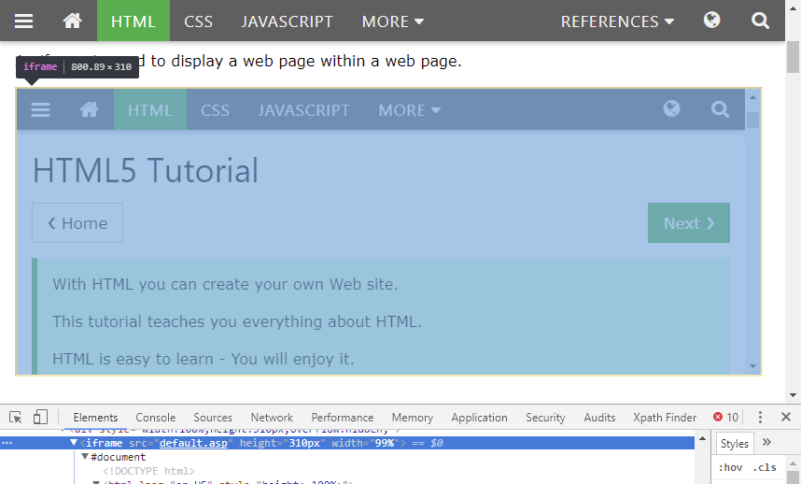Click the iframe scrollbar up arrow
This screenshot has width=801, height=484.
pyautogui.click(x=752, y=97)
